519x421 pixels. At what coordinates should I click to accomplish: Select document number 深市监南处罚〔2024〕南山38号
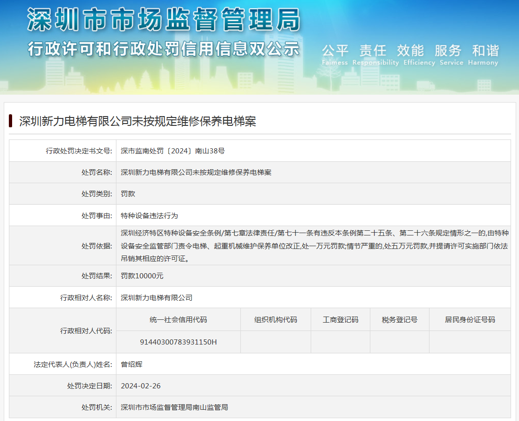[x=173, y=151]
